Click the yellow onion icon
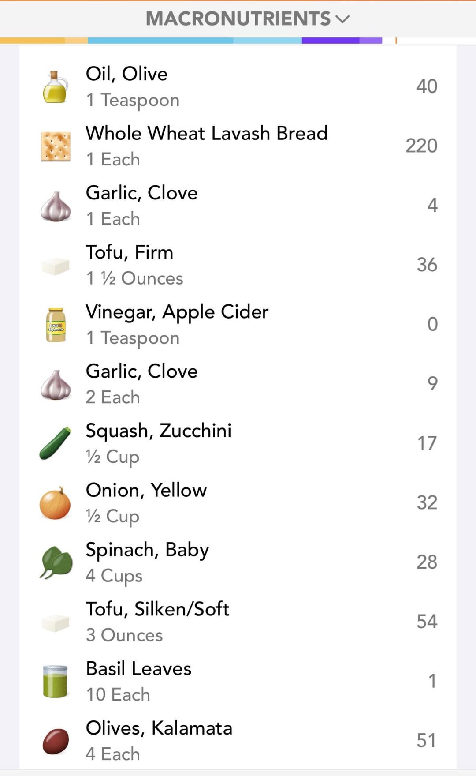 pos(56,503)
